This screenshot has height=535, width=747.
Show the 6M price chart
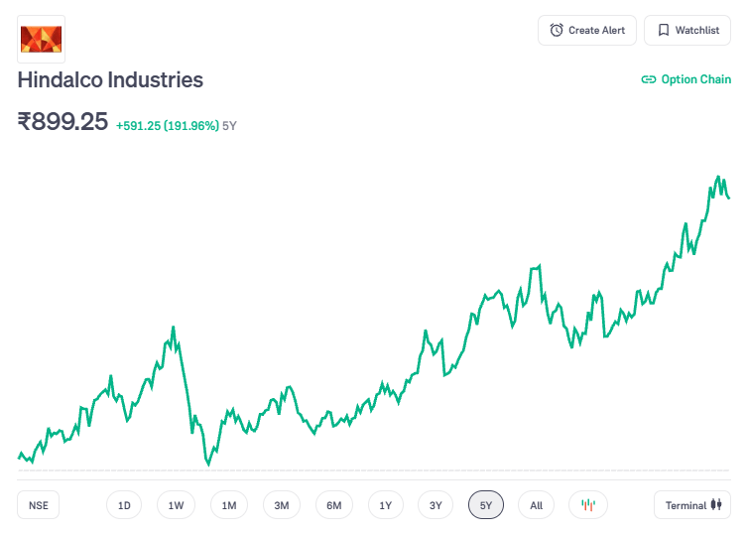(334, 505)
